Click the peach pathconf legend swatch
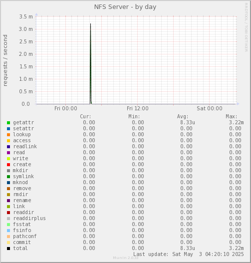Screen dimensions: 251x263 click(x=8, y=237)
